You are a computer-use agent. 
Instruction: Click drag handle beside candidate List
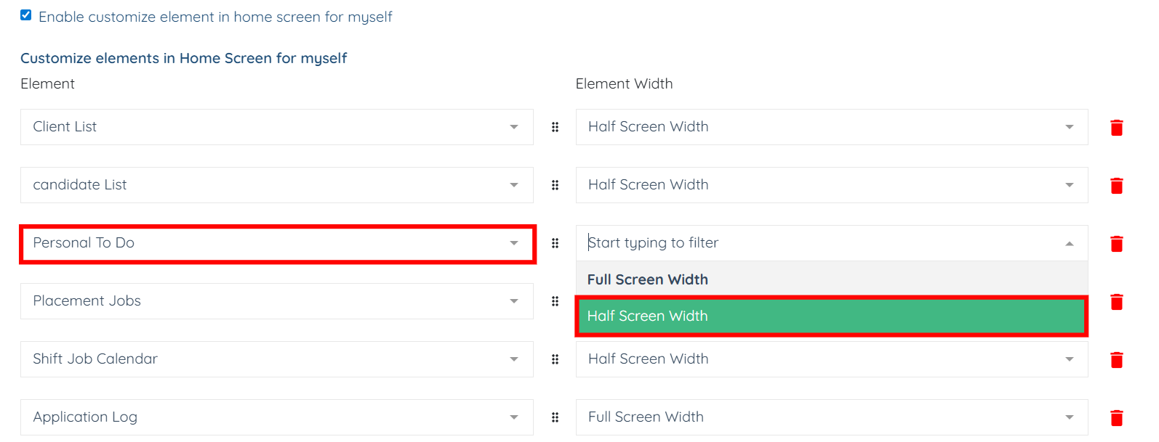click(555, 185)
